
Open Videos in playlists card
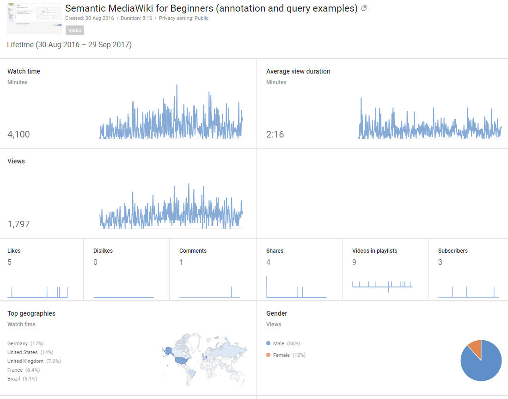tap(385, 269)
